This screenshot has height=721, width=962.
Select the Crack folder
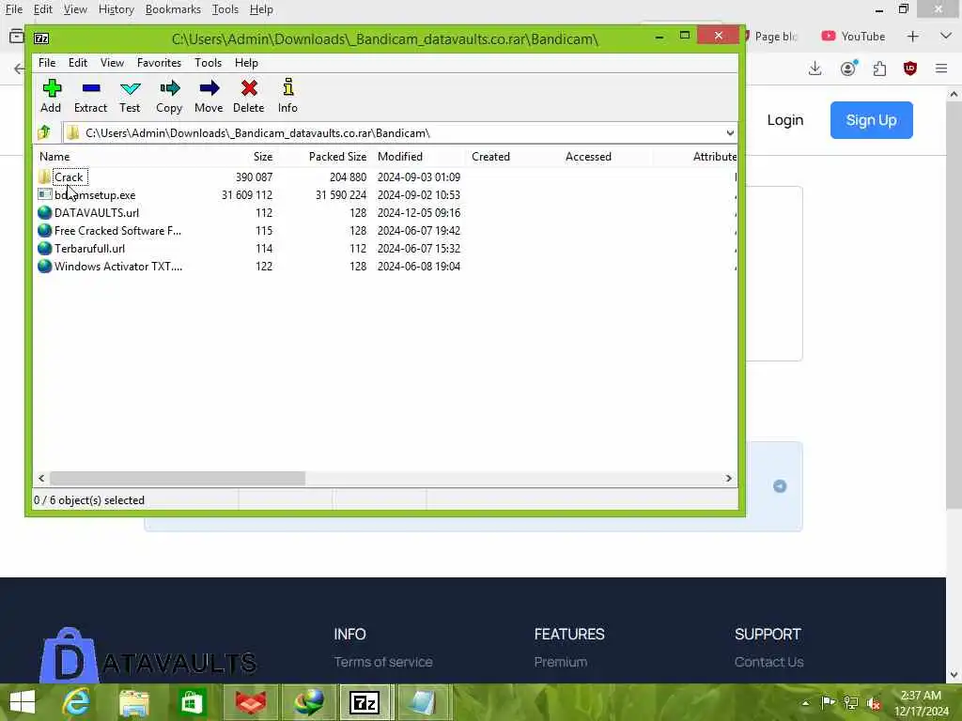tap(68, 177)
